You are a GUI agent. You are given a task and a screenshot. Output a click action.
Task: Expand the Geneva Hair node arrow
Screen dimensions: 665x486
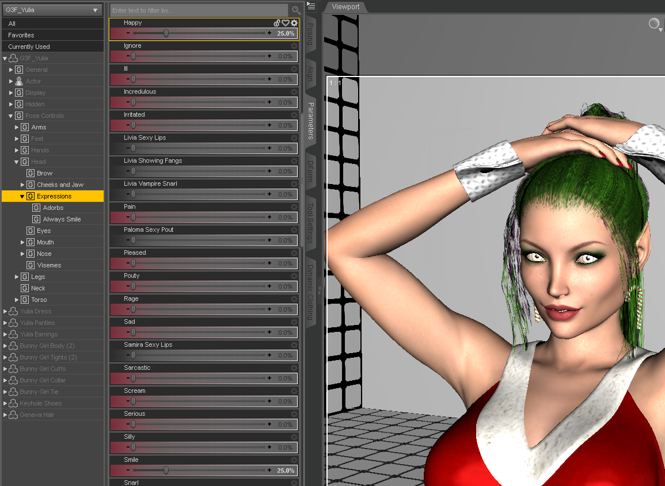[5, 415]
